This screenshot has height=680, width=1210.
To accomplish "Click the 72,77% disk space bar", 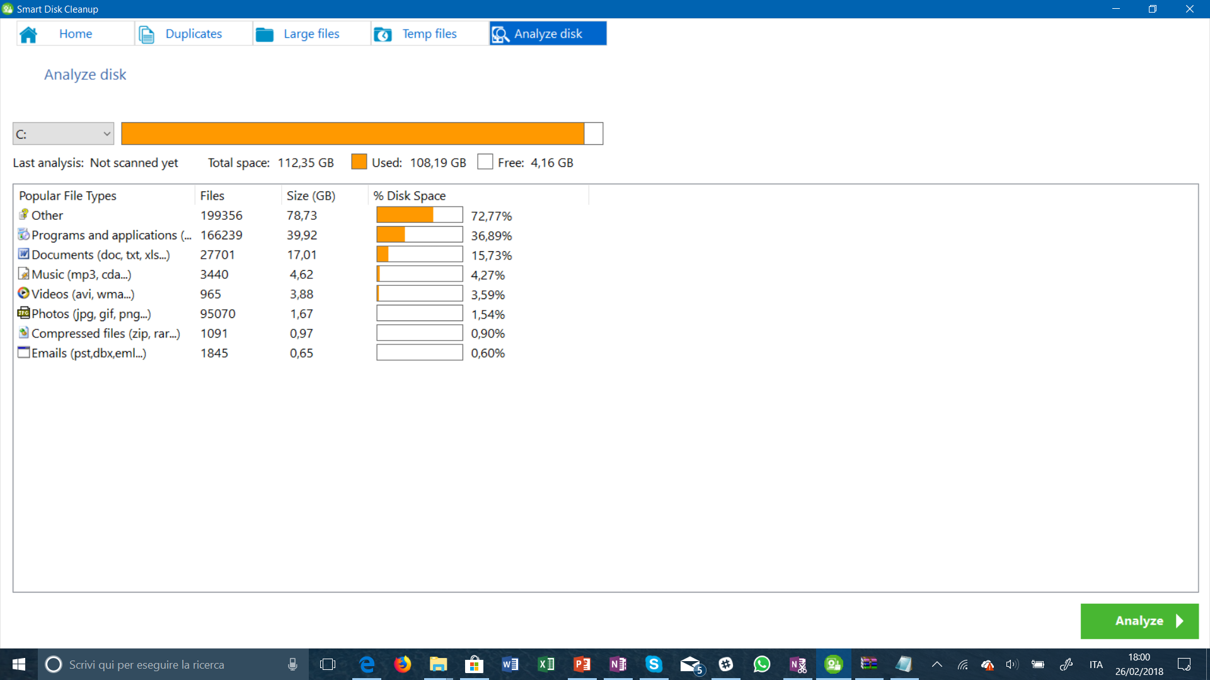I will tap(420, 215).
